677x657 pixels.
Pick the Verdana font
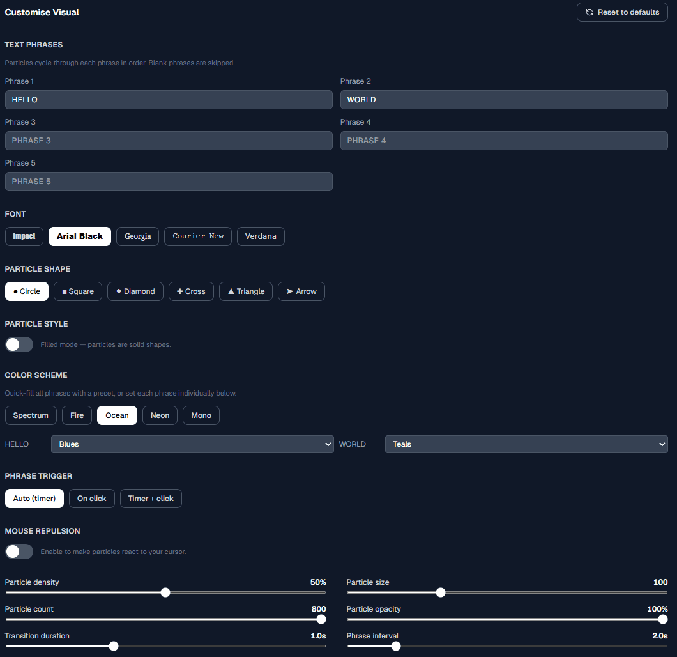(x=261, y=236)
